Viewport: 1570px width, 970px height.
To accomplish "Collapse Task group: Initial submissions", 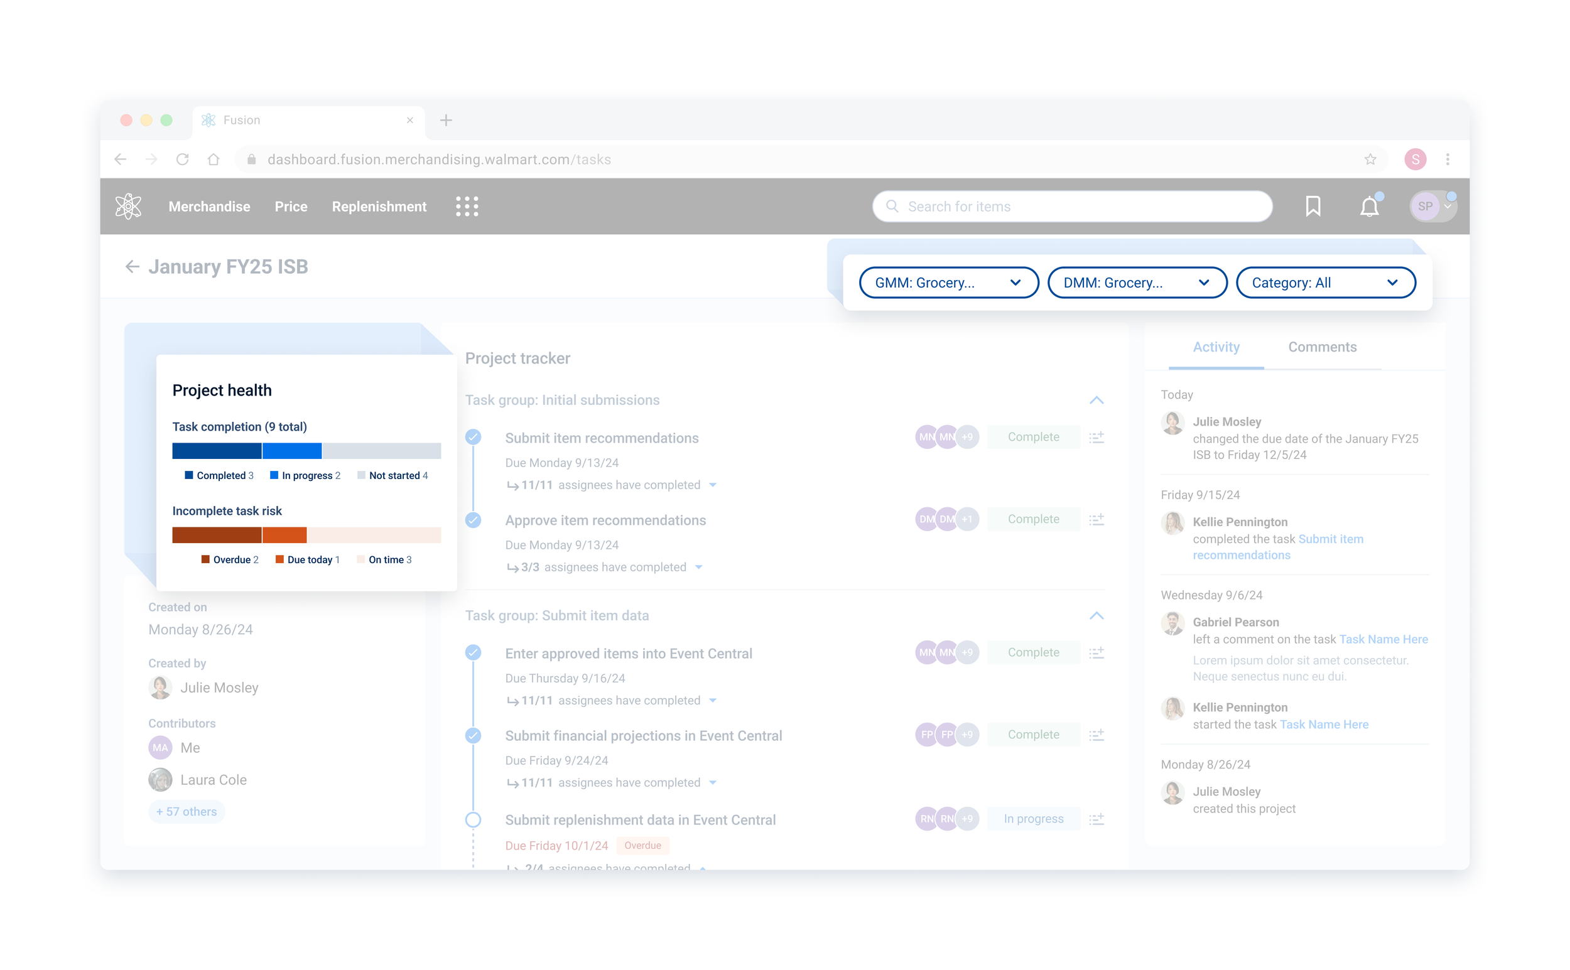I will (x=1096, y=400).
